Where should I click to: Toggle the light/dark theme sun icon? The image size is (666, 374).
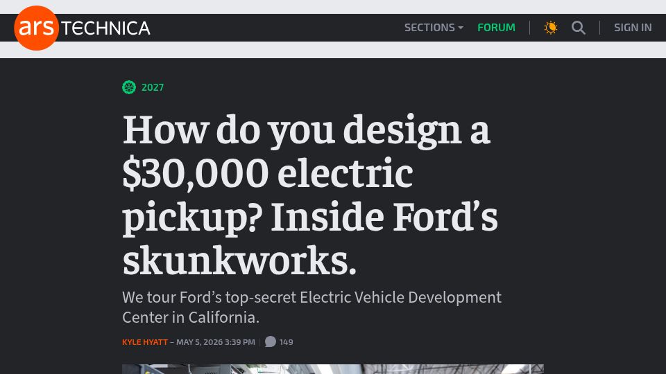pyautogui.click(x=550, y=28)
